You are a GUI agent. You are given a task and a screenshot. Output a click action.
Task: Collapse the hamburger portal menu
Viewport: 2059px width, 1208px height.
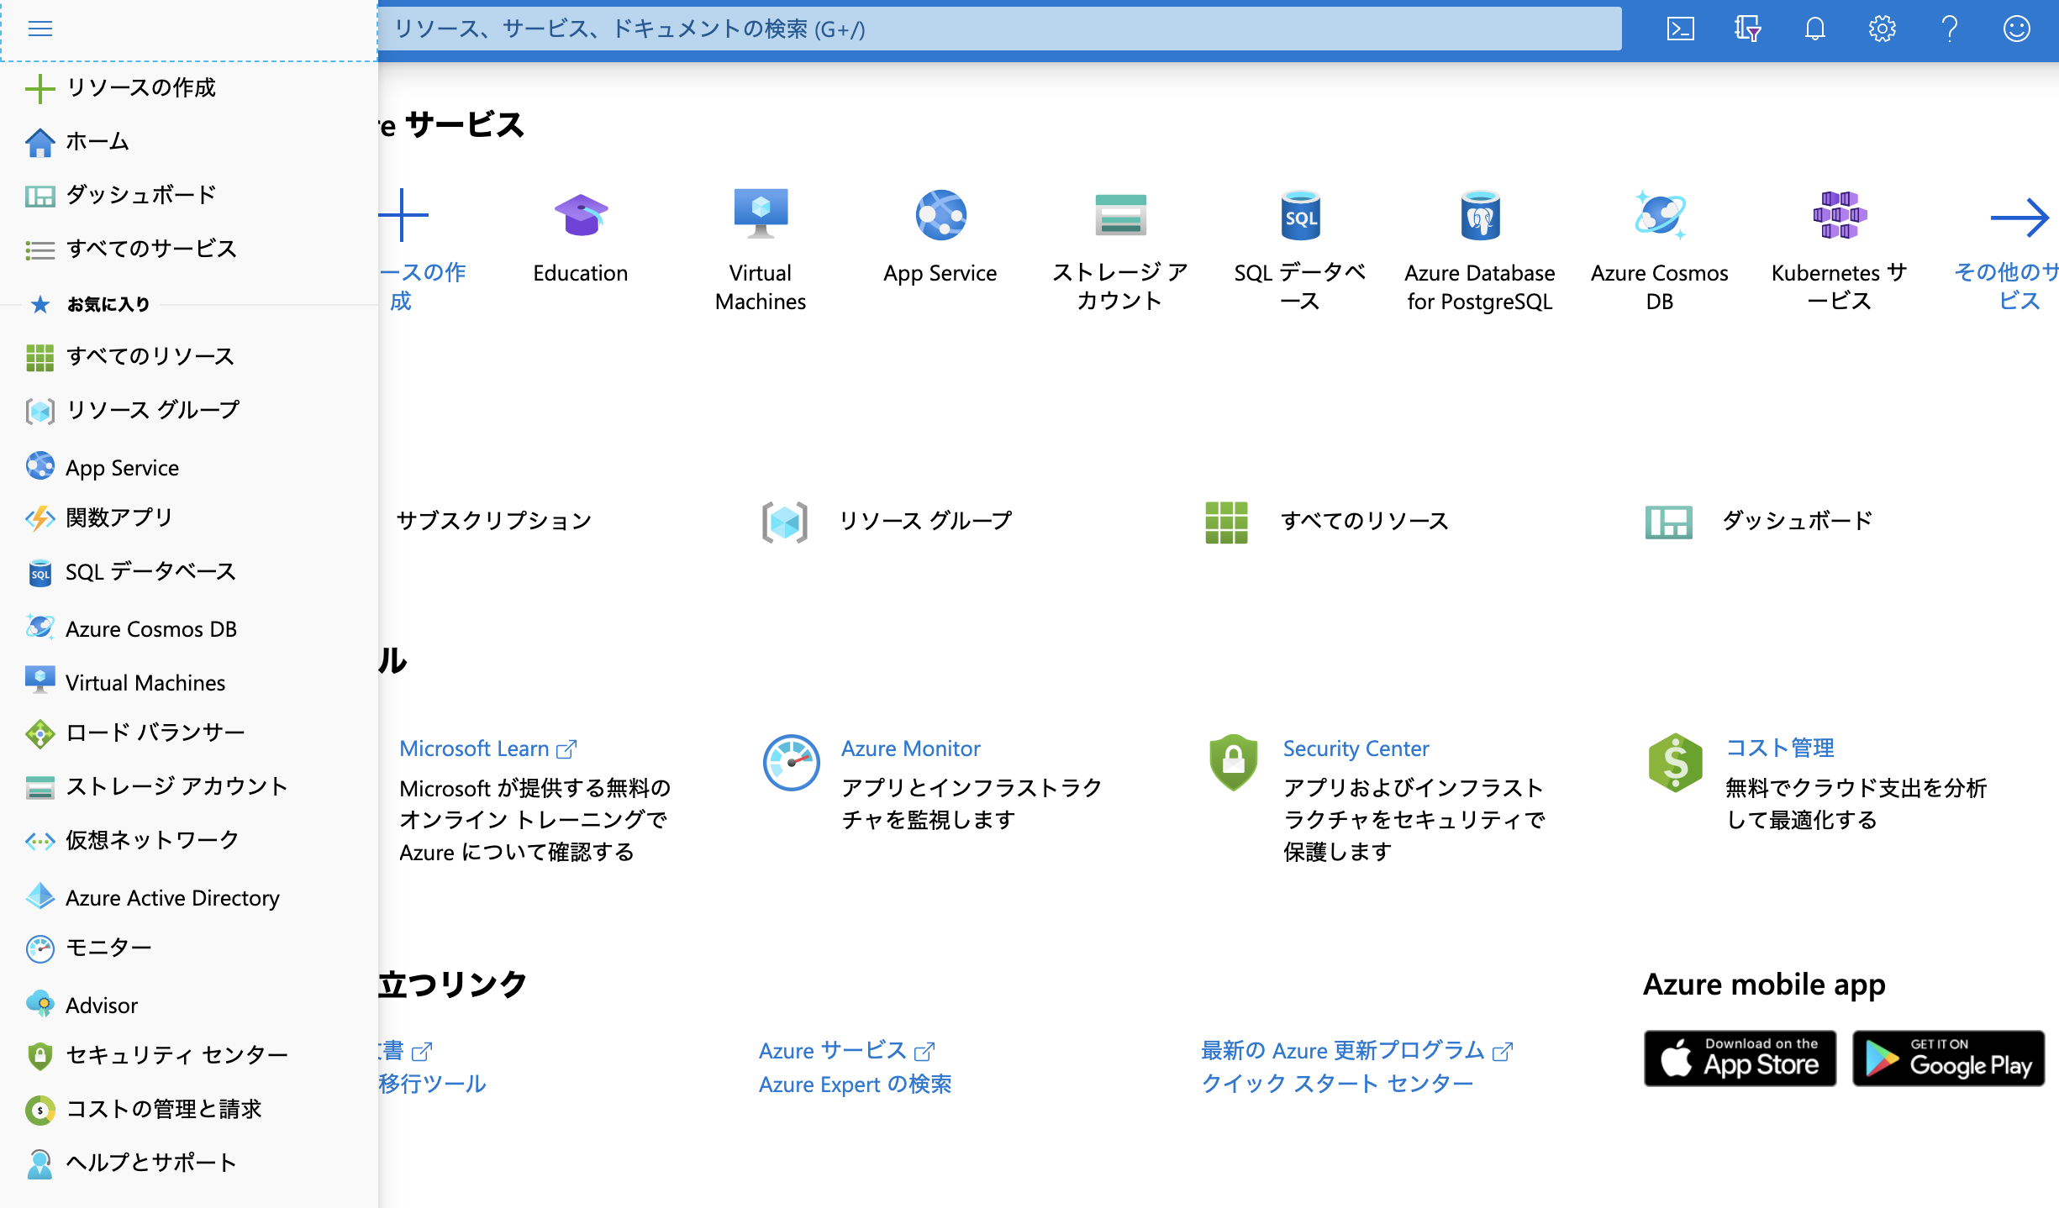tap(39, 29)
